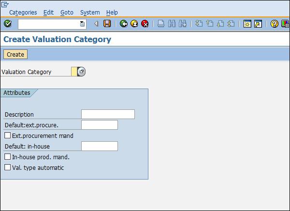Click the Default: in-house input field
290x211 pixels.
click(x=100, y=146)
